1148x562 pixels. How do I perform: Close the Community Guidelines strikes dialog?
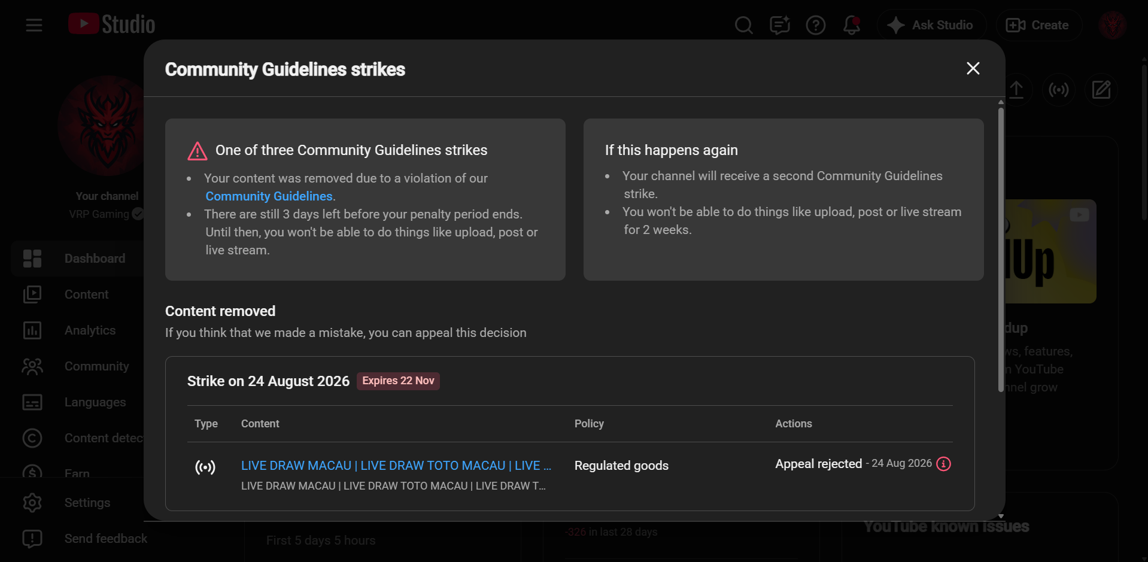pos(973,69)
